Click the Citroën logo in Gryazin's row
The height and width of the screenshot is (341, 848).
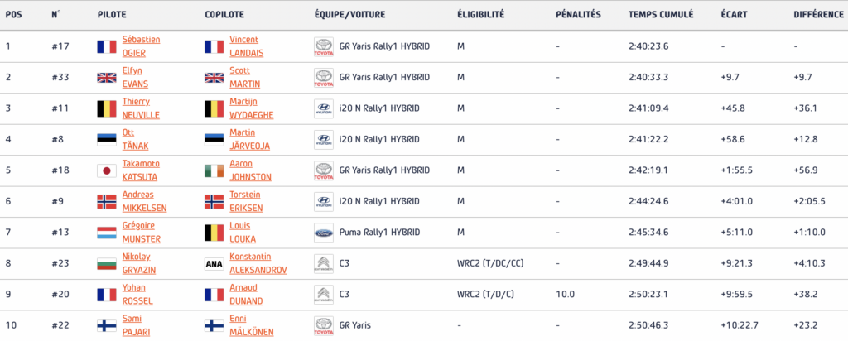324,264
